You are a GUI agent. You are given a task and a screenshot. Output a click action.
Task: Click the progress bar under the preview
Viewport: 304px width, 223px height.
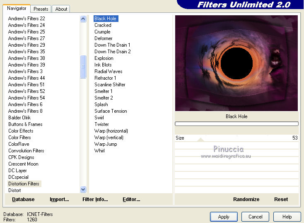coord(236,123)
